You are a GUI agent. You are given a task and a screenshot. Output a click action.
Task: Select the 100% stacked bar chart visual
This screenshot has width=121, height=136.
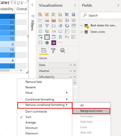[67, 14]
